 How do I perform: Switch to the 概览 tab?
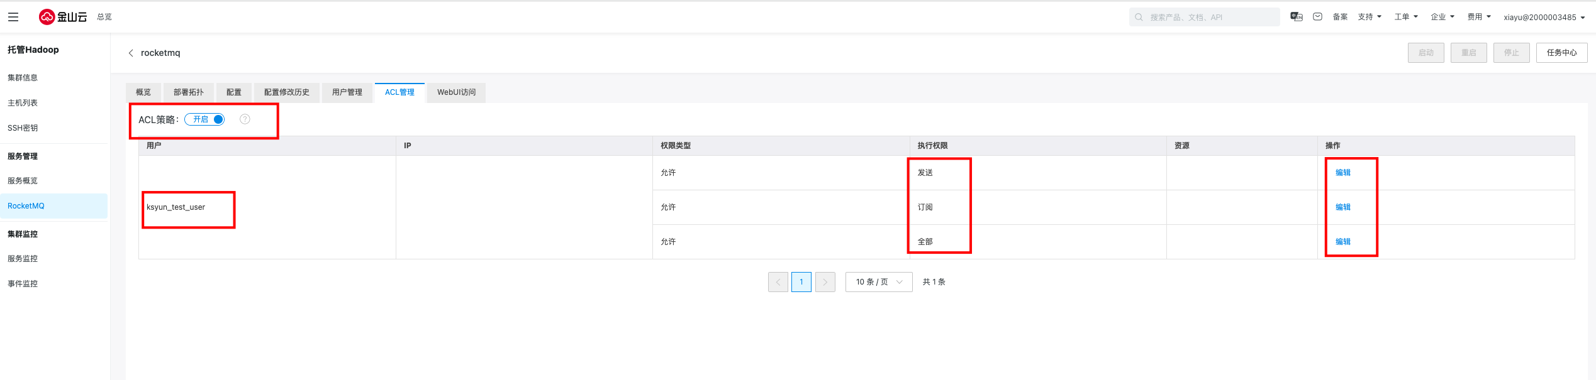(x=143, y=92)
